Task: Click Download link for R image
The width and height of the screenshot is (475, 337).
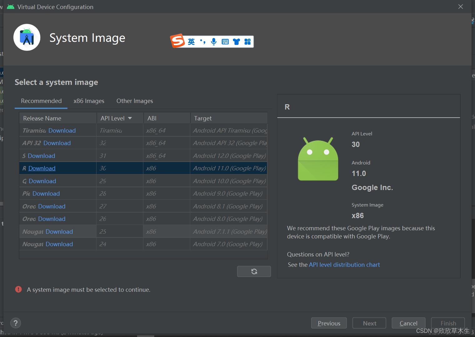Action: pos(42,168)
